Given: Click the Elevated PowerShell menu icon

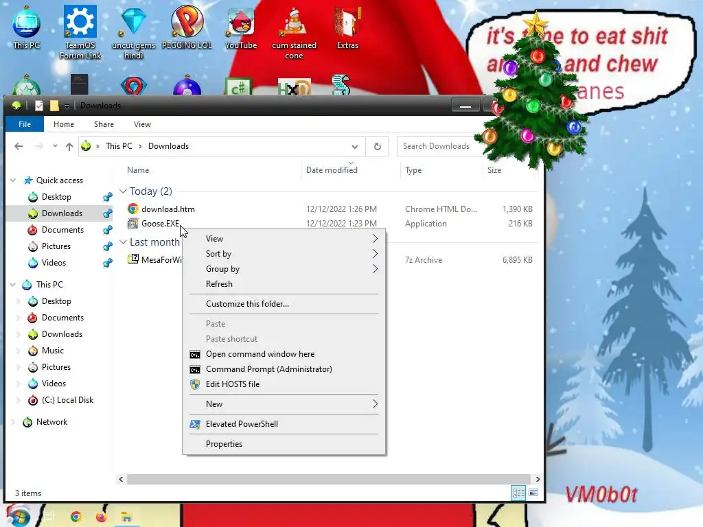Looking at the screenshot, I should pos(194,424).
